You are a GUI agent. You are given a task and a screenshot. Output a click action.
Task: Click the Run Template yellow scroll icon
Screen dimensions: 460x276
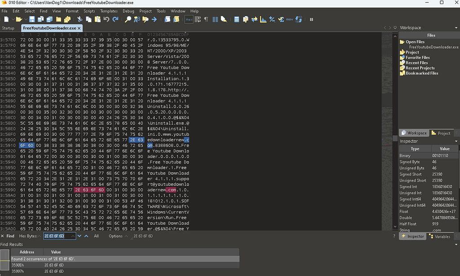tap(176, 19)
